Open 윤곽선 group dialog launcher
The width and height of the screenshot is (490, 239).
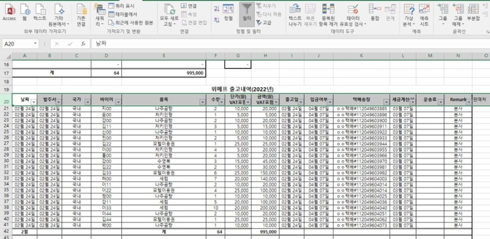[487, 32]
